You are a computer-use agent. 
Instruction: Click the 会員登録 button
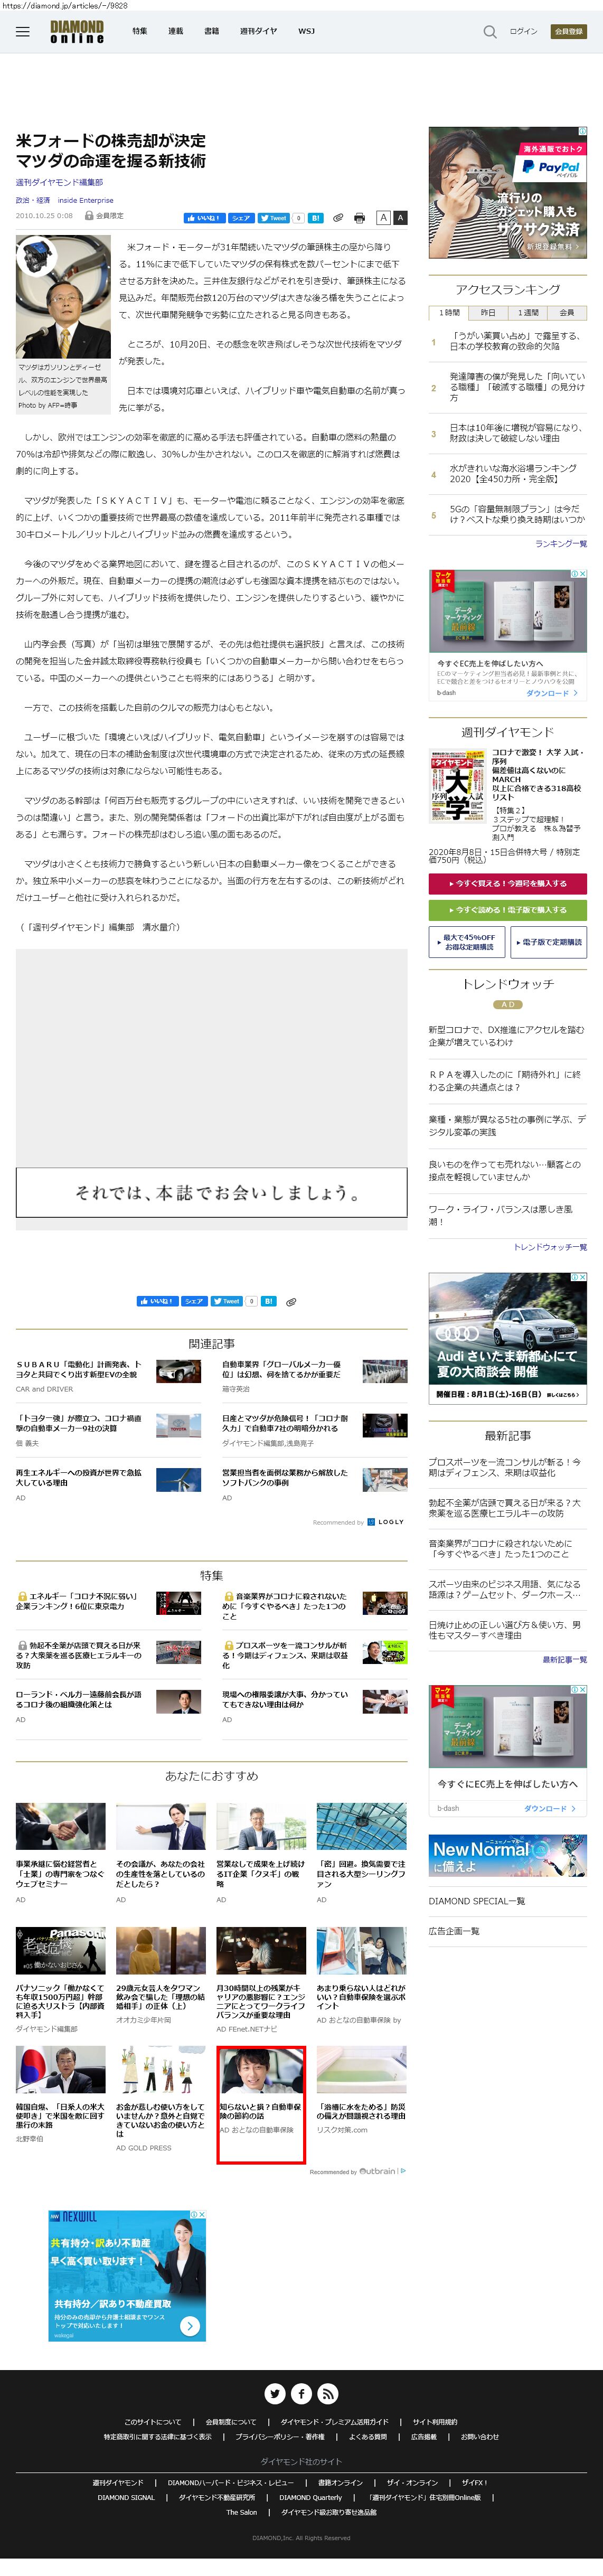point(568,32)
